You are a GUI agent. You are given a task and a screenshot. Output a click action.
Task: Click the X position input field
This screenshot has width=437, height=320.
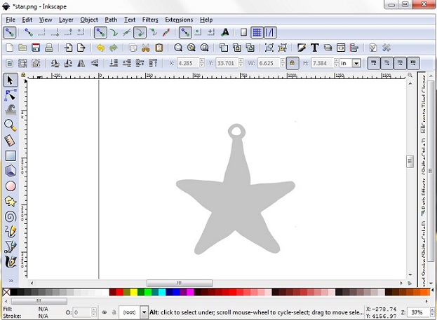[188, 63]
